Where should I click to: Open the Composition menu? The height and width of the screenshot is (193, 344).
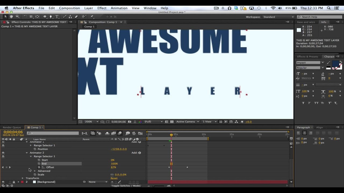pos(69,8)
